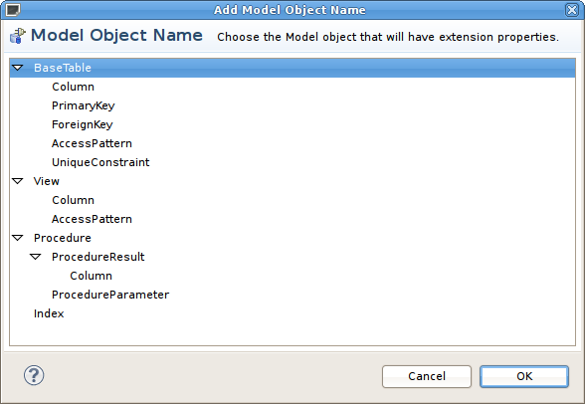585x404 pixels.
Task: Click the window menu icon in title bar
Action: [12, 9]
